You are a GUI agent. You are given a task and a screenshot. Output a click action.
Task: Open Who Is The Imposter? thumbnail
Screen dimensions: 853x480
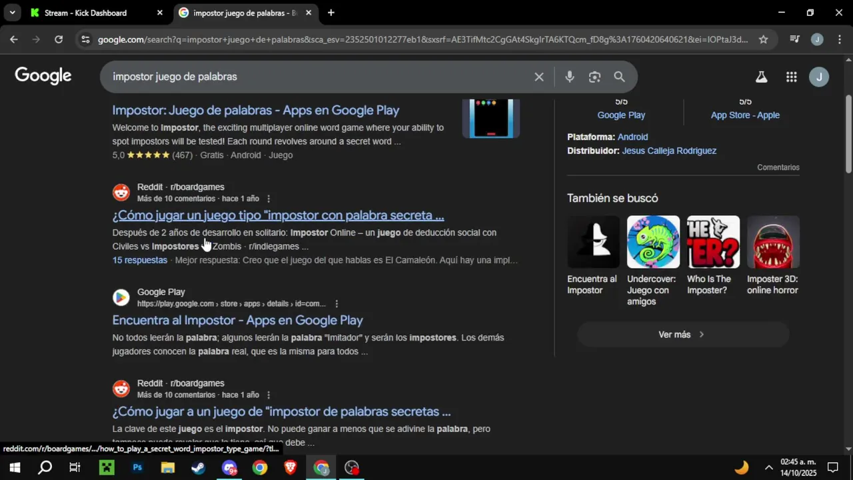713,241
